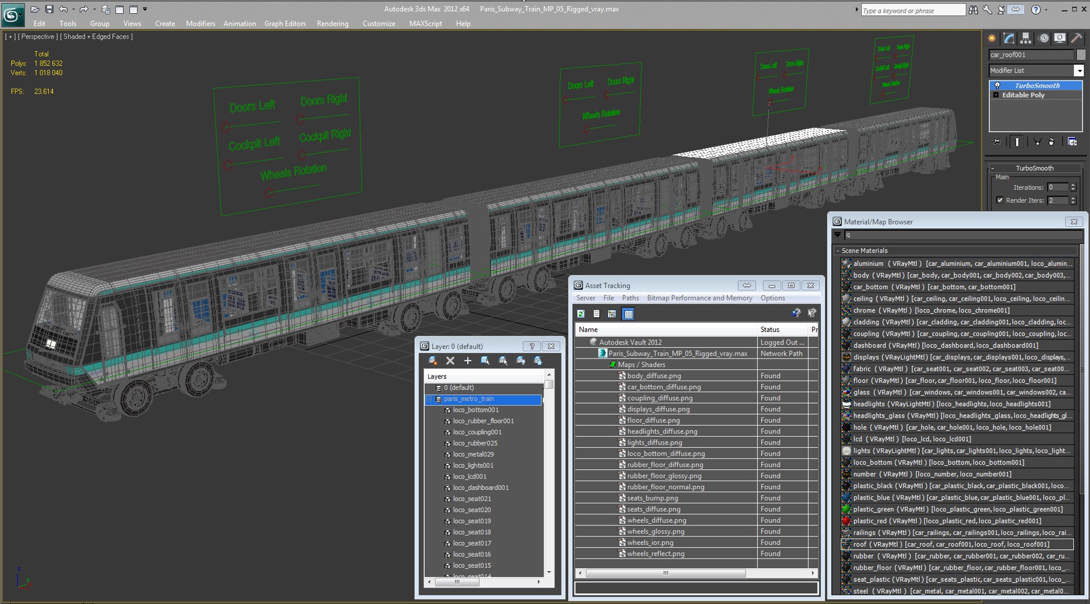1090x604 pixels.
Task: Collapse the paris_metro_train layer
Action: [429, 399]
